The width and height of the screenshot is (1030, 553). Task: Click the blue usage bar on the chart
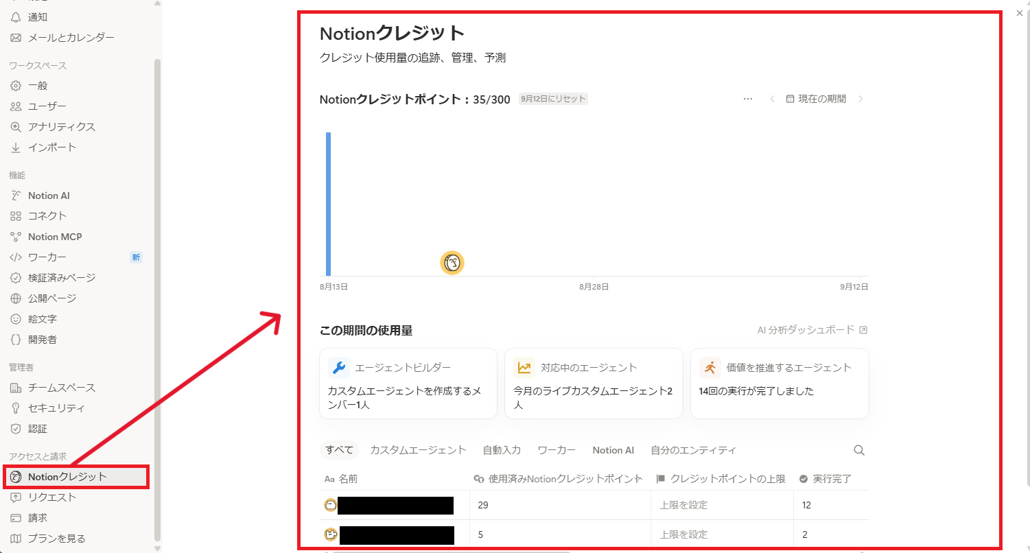click(x=329, y=204)
